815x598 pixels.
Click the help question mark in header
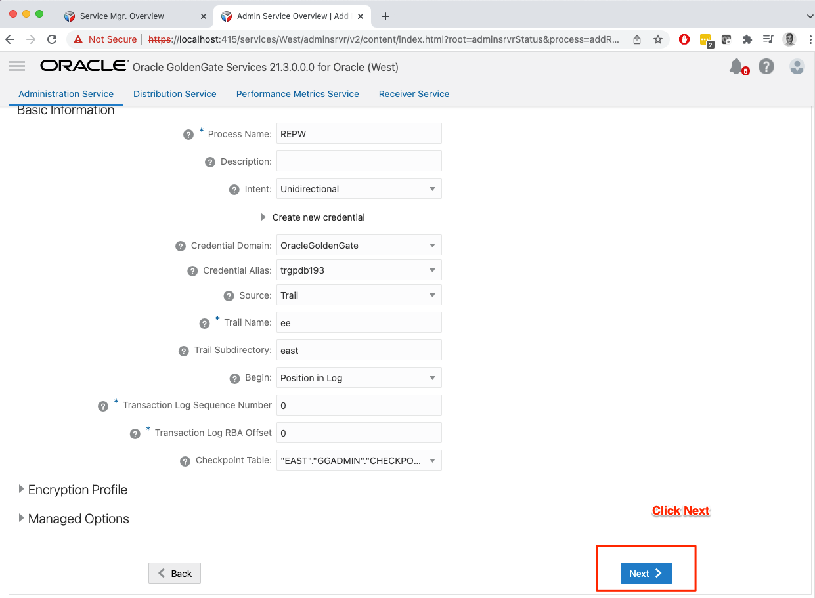[766, 66]
